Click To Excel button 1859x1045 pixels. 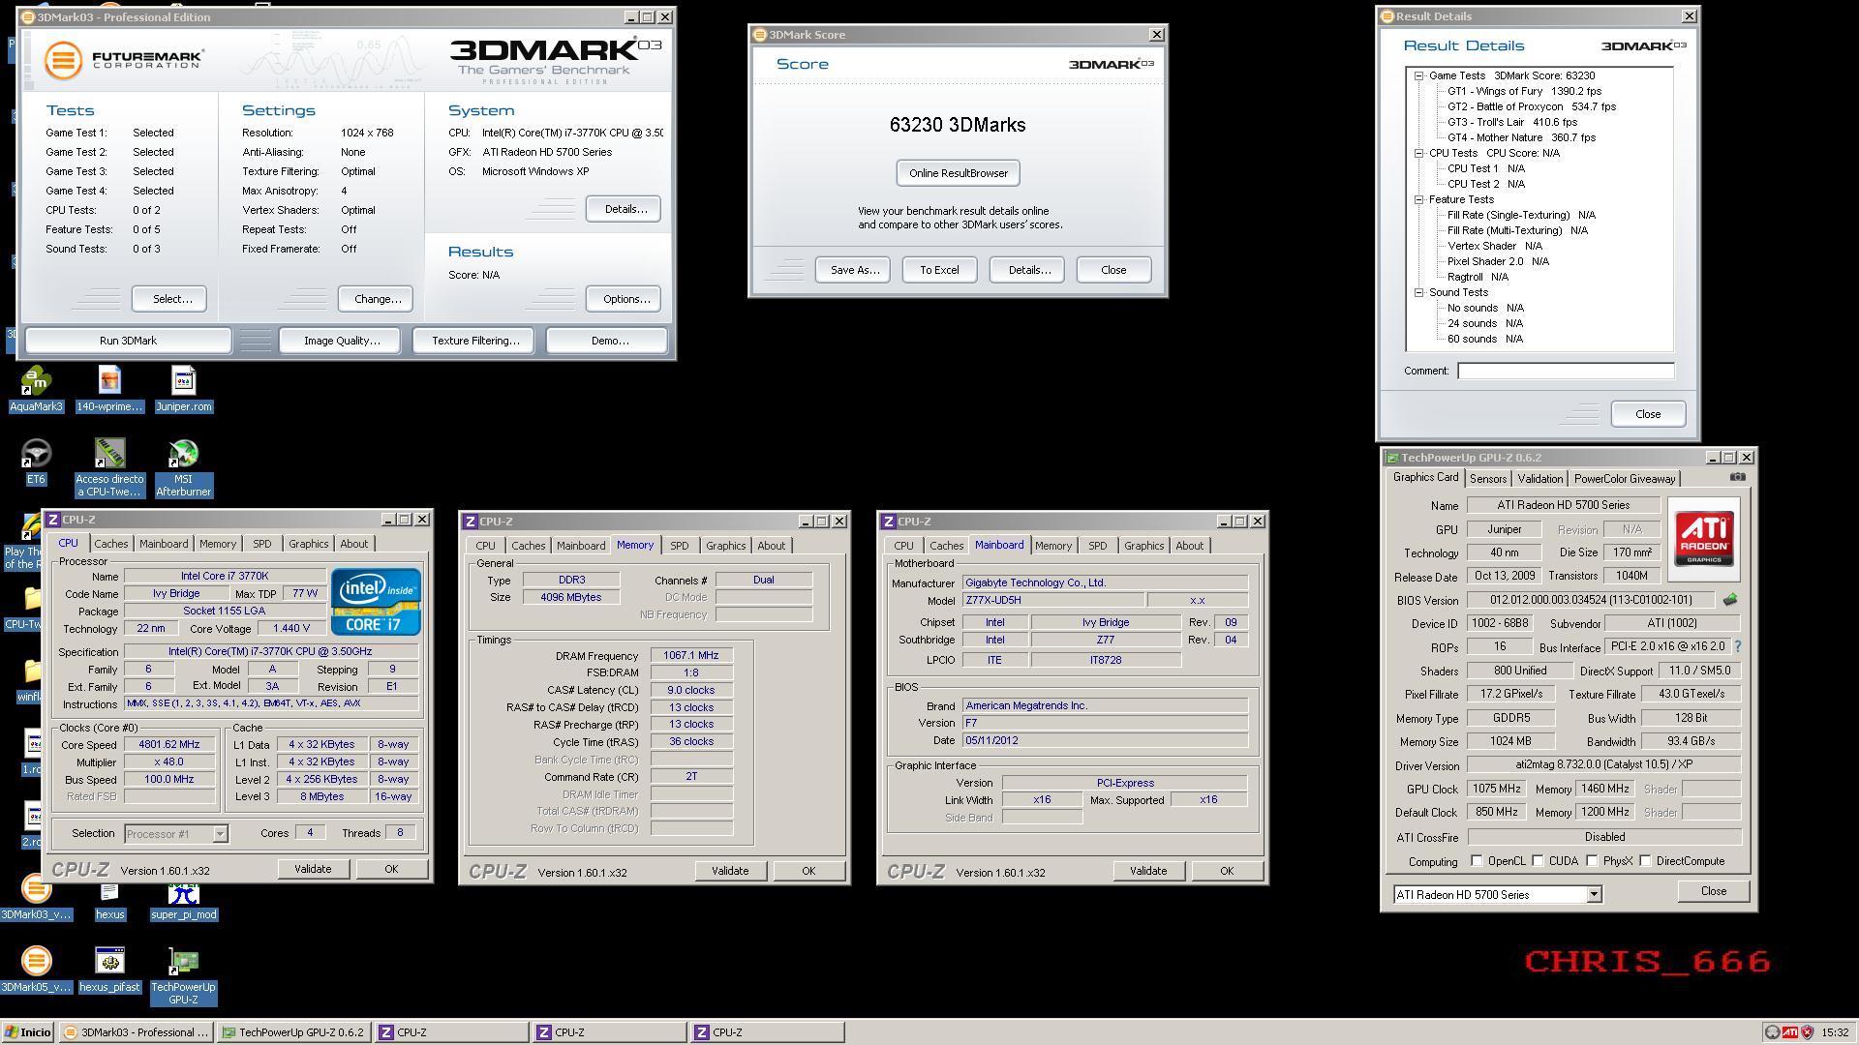point(939,270)
